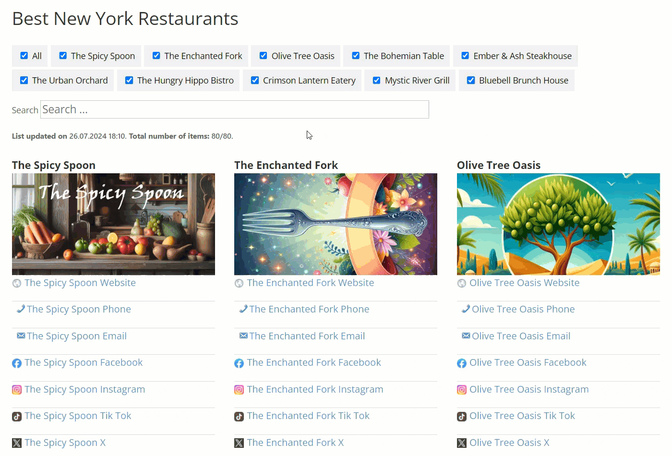Uncheck The Hungry Hippo Bistro filter
The image size is (672, 456).
129,80
